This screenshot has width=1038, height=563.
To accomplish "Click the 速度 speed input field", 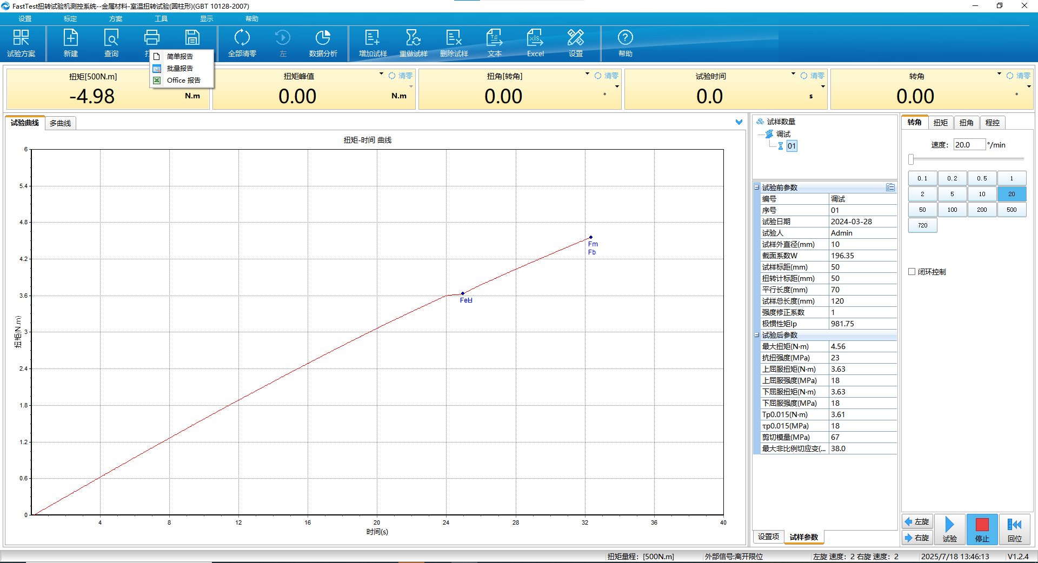I will 969,145.
